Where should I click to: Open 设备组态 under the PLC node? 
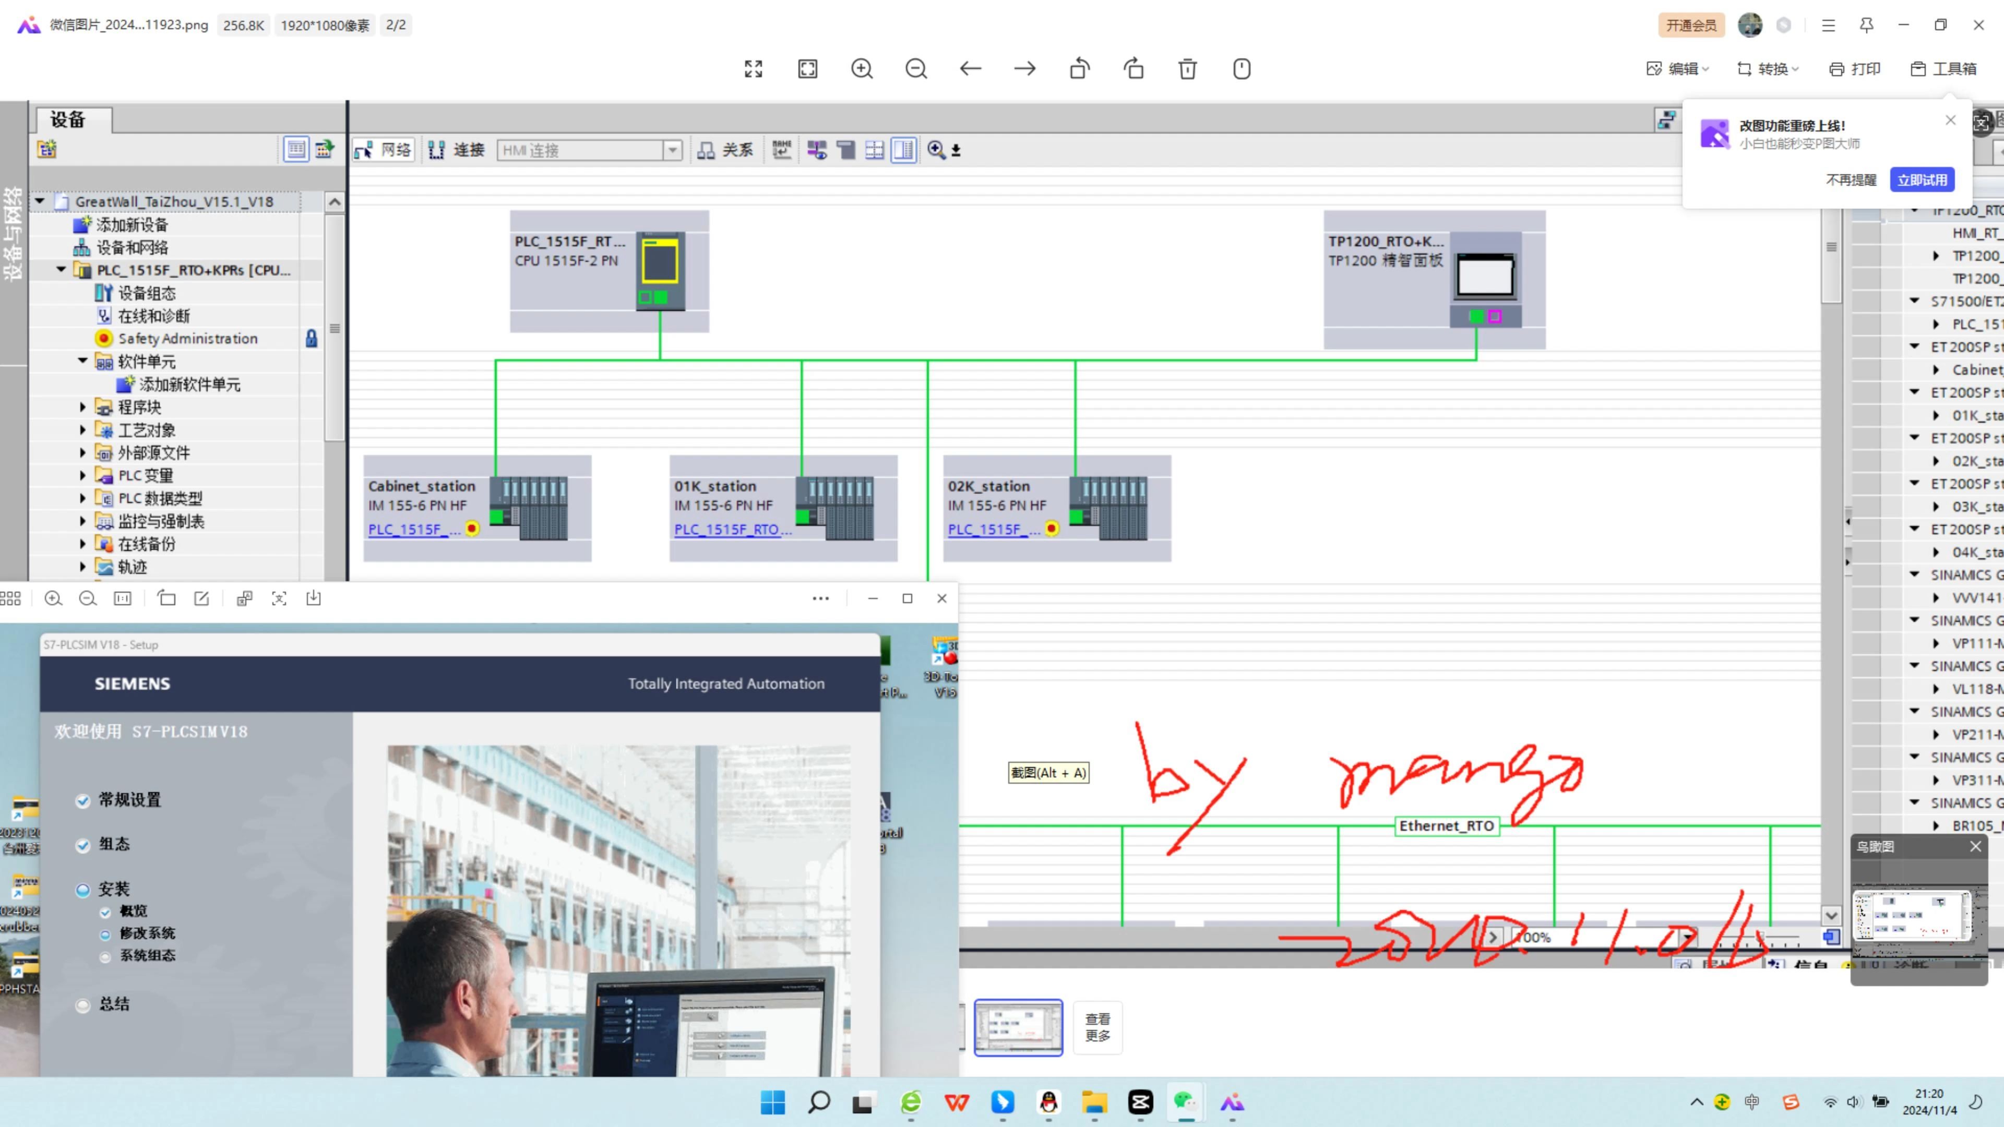point(135,292)
